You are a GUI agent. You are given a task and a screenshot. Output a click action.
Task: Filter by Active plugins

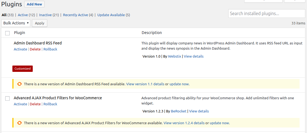(x=23, y=15)
